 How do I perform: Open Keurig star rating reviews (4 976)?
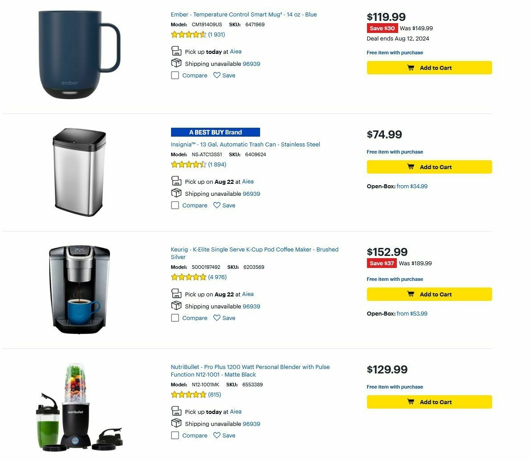[x=199, y=277]
